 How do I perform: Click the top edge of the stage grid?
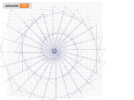pyautogui.click(x=55, y=2)
